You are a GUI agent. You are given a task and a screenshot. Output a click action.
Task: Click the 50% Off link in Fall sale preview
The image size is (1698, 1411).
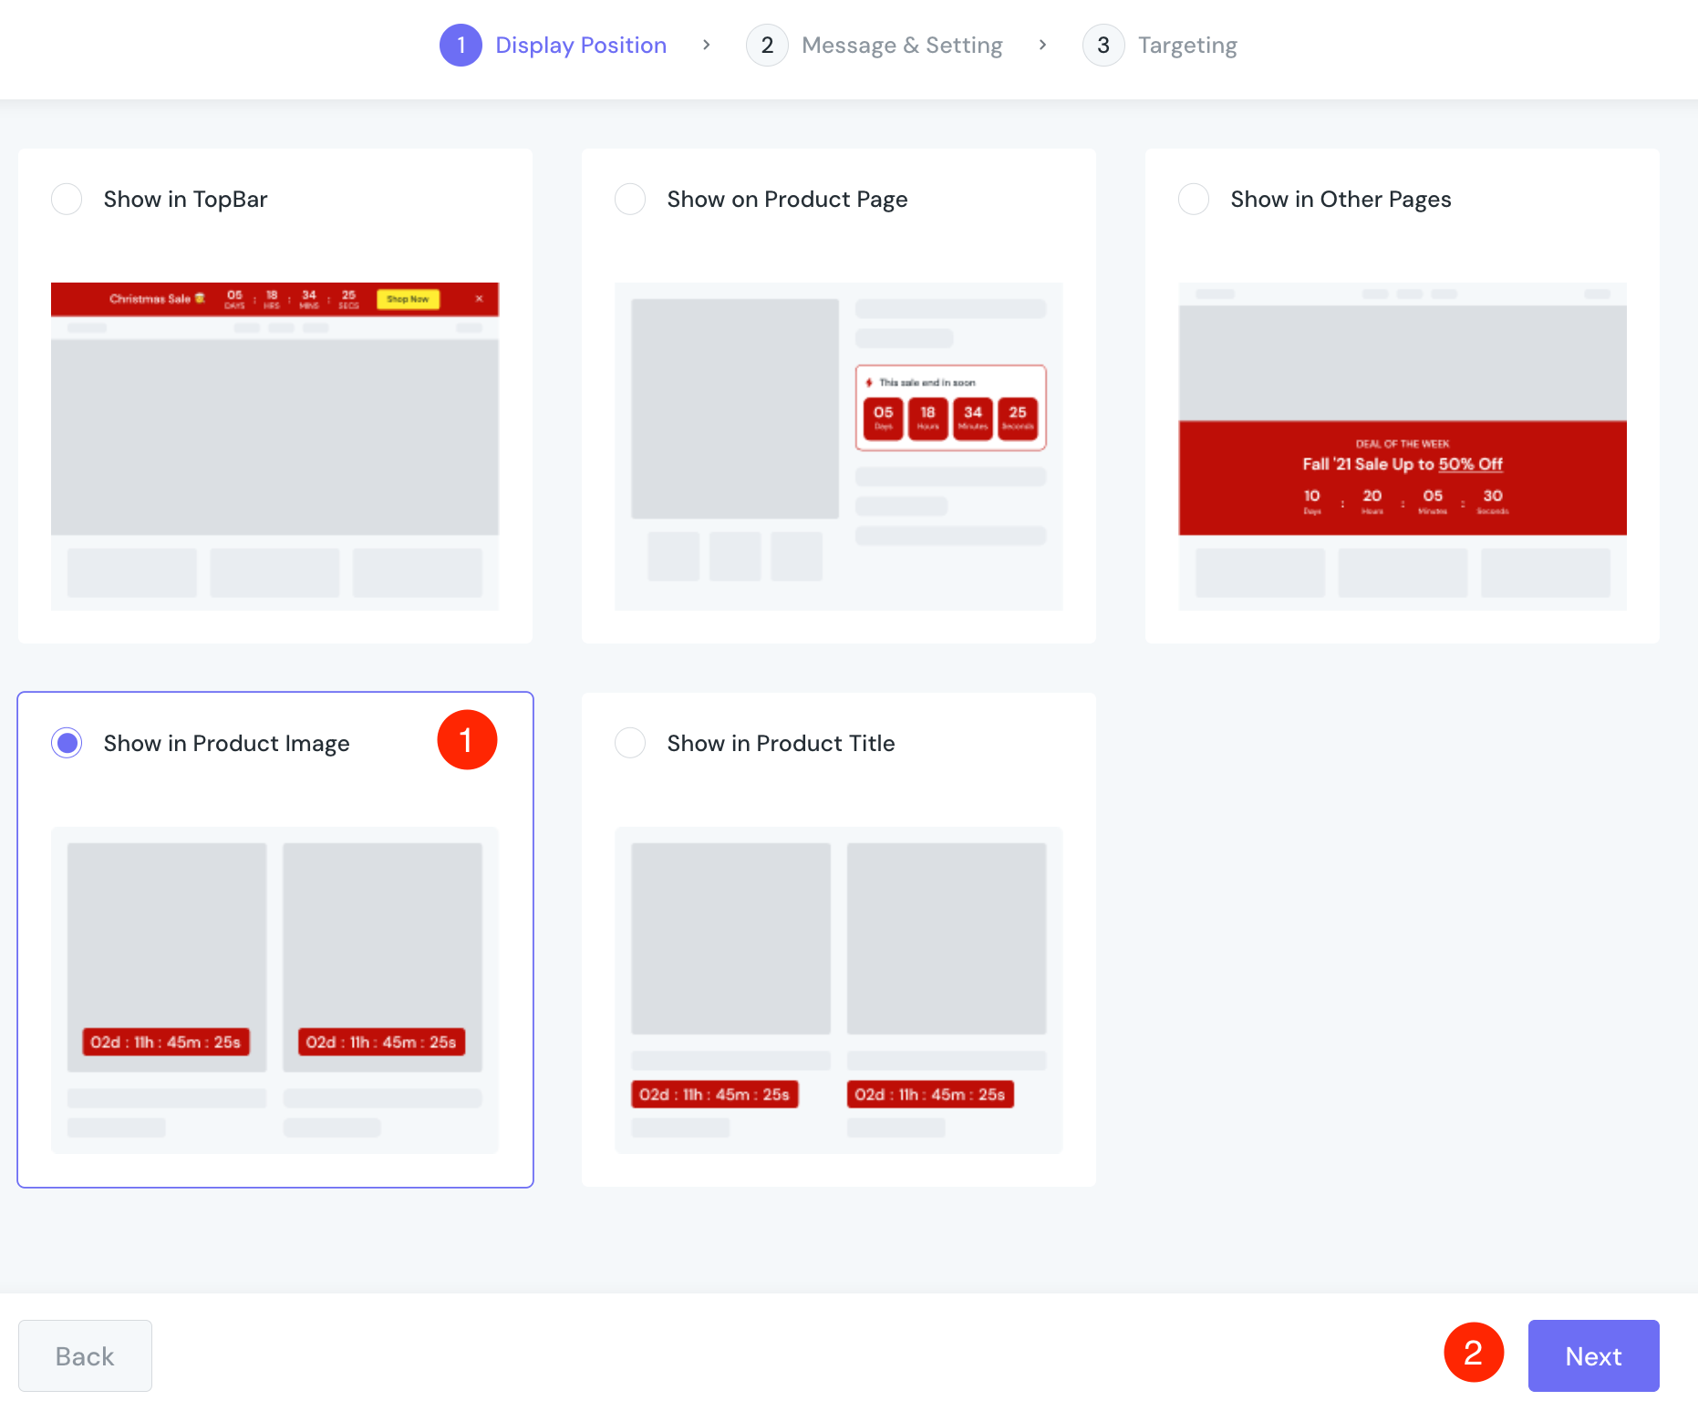coord(1470,464)
